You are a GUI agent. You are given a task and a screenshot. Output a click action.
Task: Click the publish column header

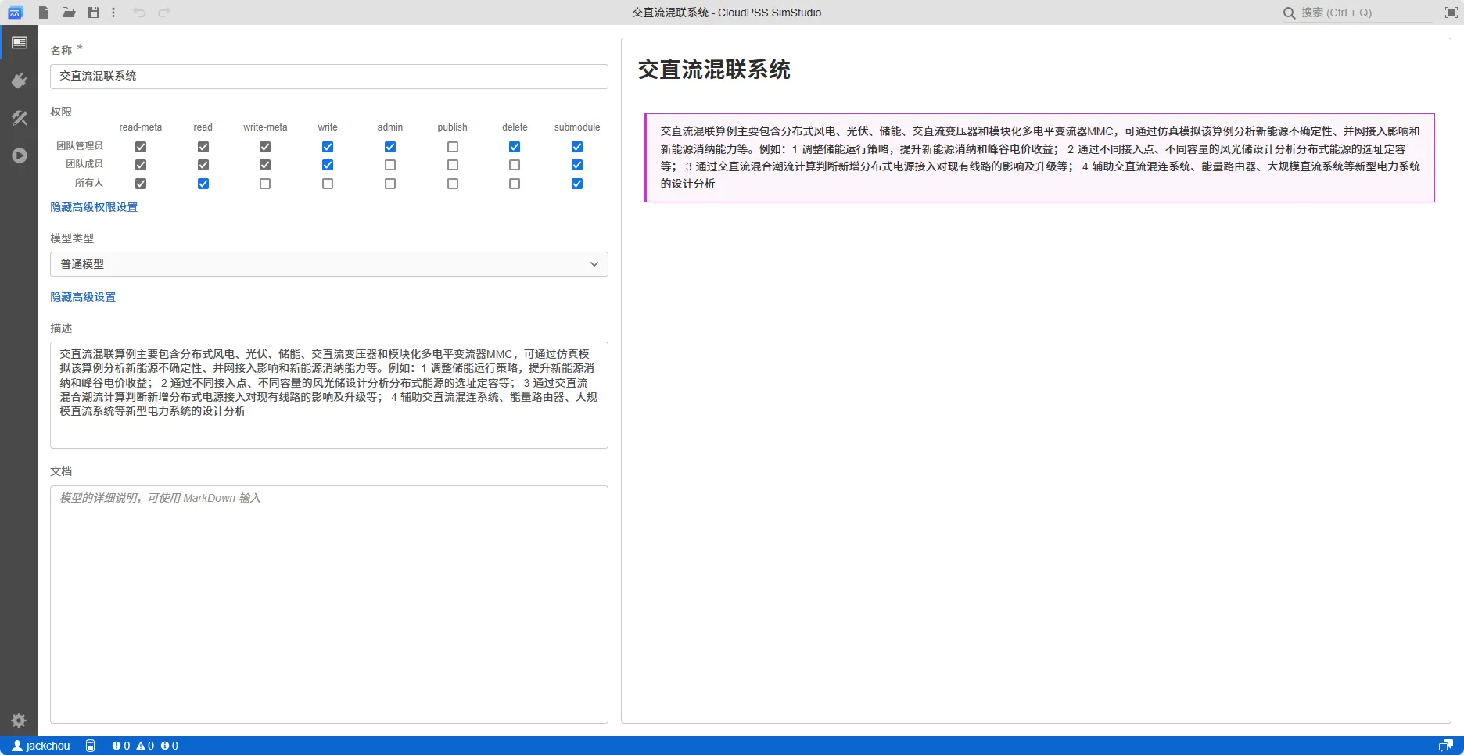pyautogui.click(x=453, y=127)
